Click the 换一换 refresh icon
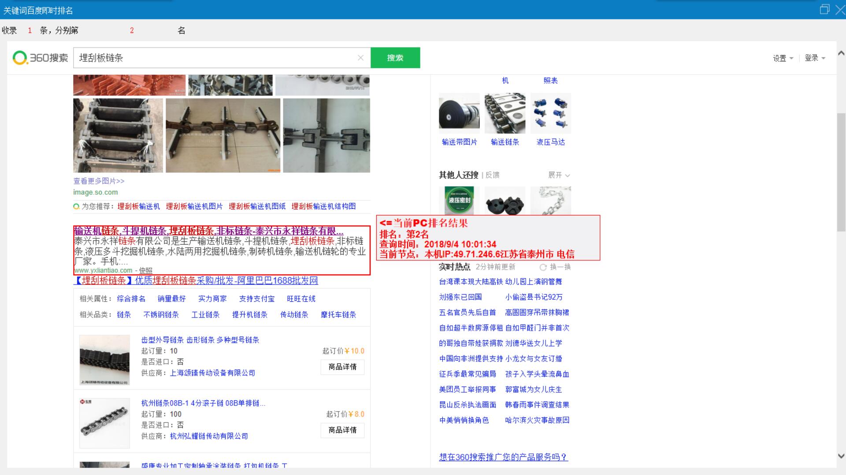This screenshot has width=846, height=475. 543,267
